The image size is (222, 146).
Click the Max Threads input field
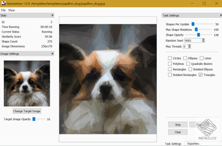186,46
